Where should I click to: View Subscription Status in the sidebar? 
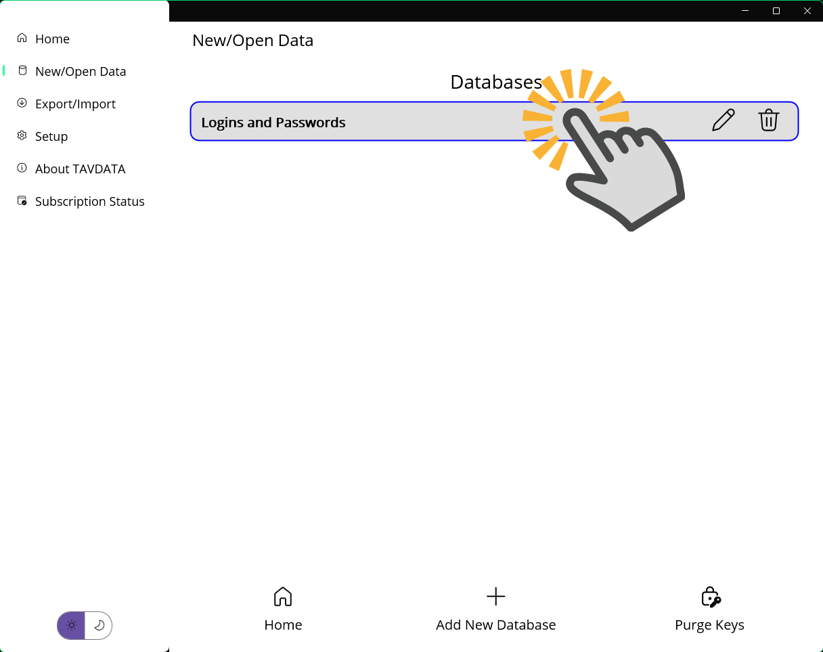[x=85, y=201]
